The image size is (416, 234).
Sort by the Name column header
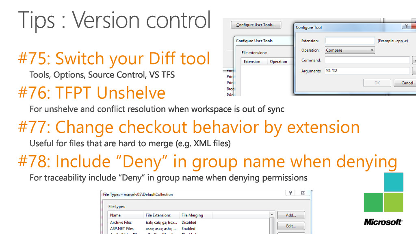click(126, 215)
